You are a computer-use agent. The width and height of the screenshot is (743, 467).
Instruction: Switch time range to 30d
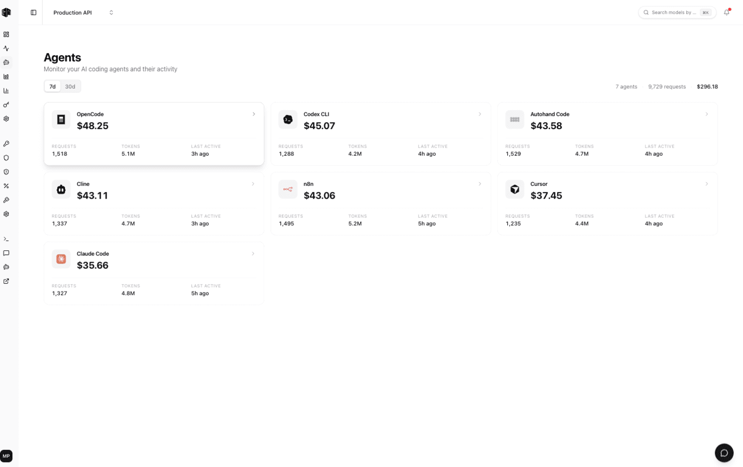point(70,87)
